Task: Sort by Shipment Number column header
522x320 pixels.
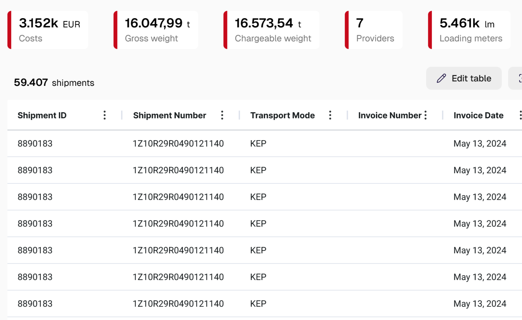Action: (170, 115)
